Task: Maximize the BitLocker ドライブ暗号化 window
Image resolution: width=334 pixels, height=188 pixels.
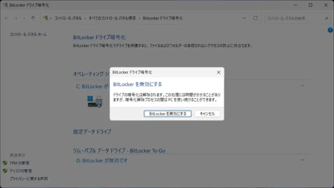Action: coord(311,5)
